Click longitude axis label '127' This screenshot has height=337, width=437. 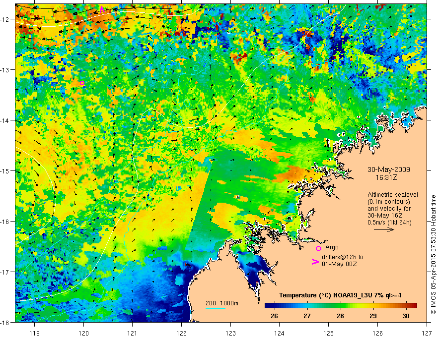pos(427,333)
